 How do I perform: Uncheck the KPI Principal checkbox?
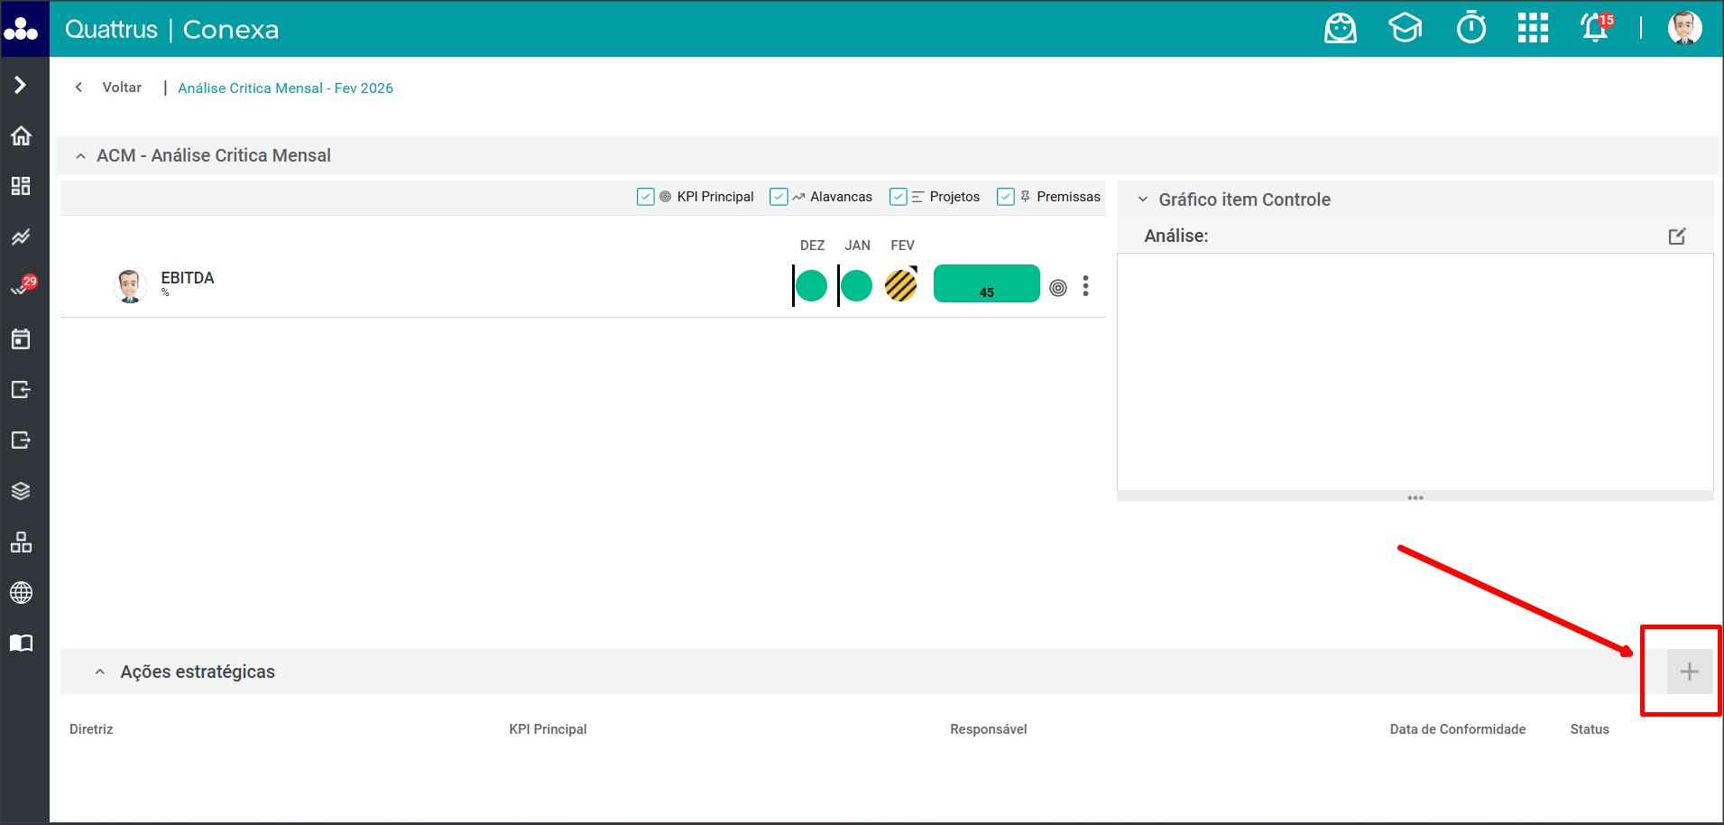tap(645, 197)
